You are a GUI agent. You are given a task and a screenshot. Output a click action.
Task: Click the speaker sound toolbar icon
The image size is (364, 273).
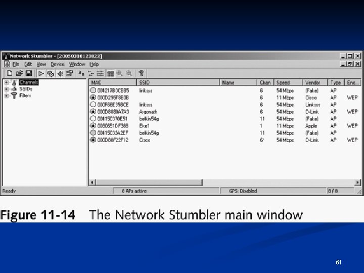click(60, 74)
